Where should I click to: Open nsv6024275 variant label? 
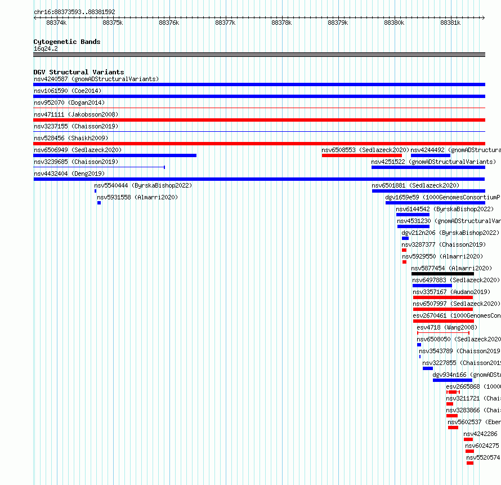pyautogui.click(x=482, y=446)
